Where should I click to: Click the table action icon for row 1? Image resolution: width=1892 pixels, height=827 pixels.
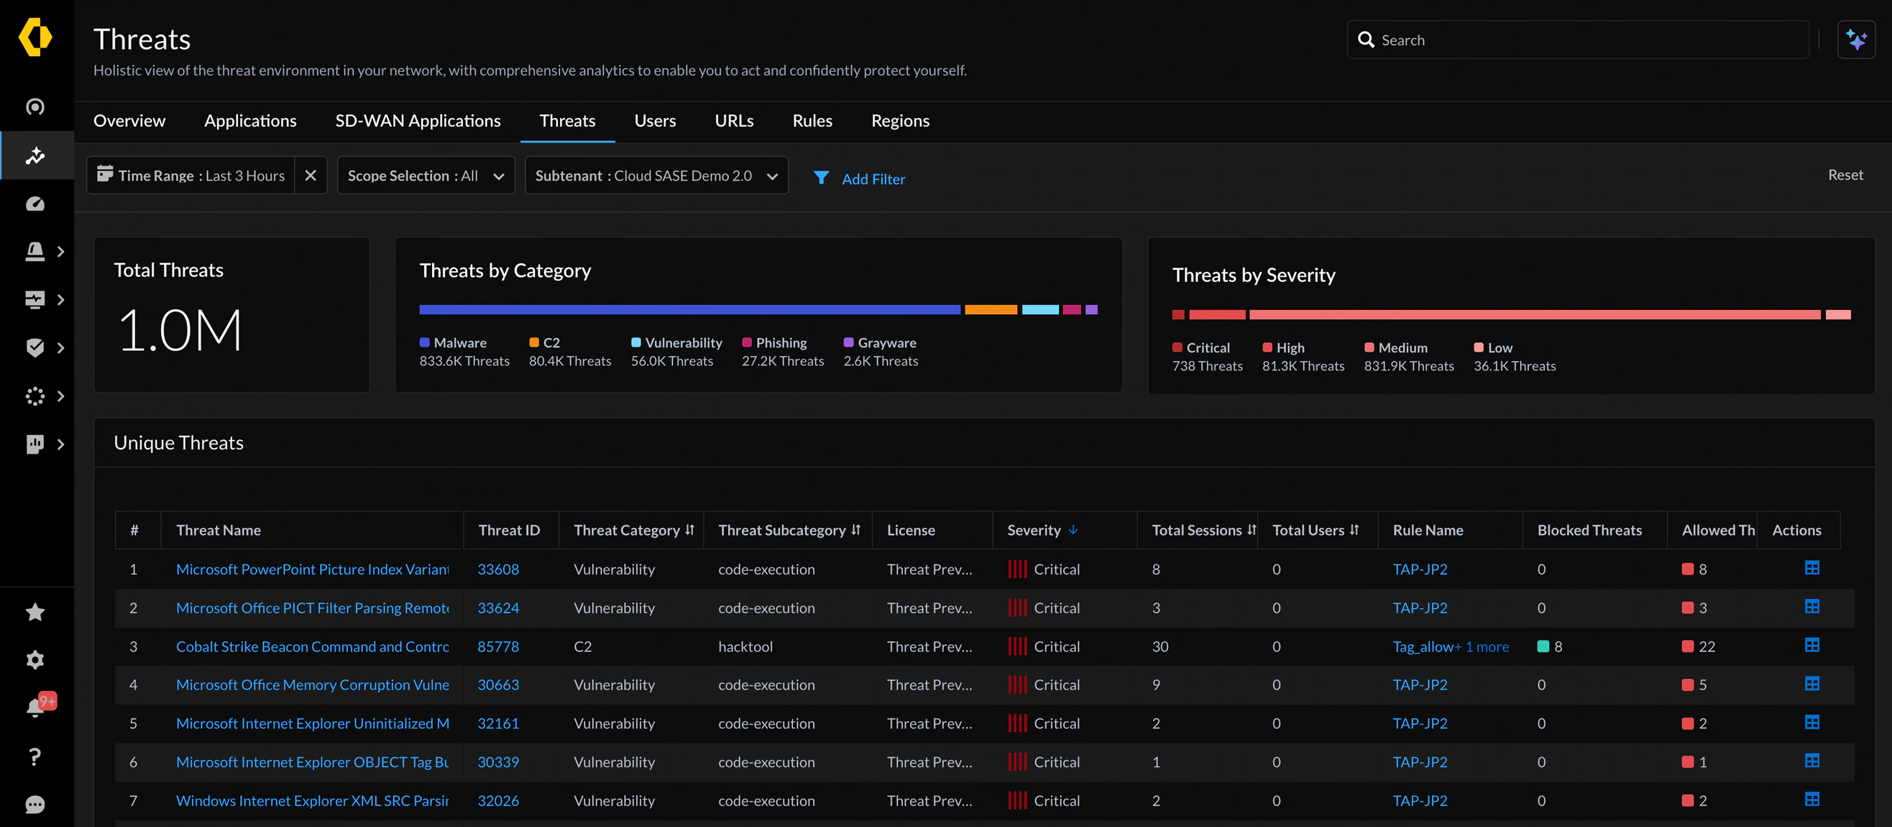[1811, 567]
